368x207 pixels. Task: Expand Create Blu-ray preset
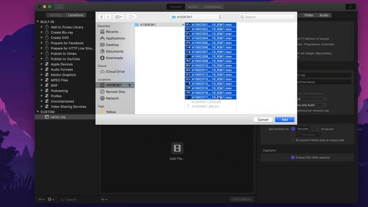41,32
